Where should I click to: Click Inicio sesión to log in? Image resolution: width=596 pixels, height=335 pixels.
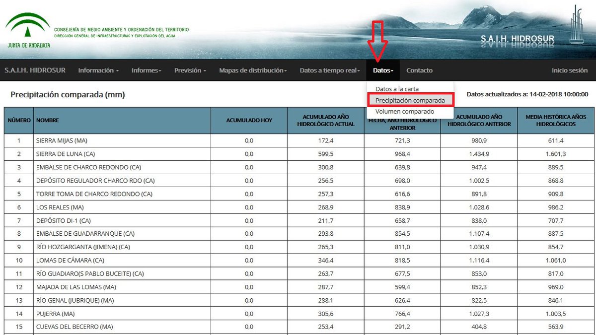(570, 70)
